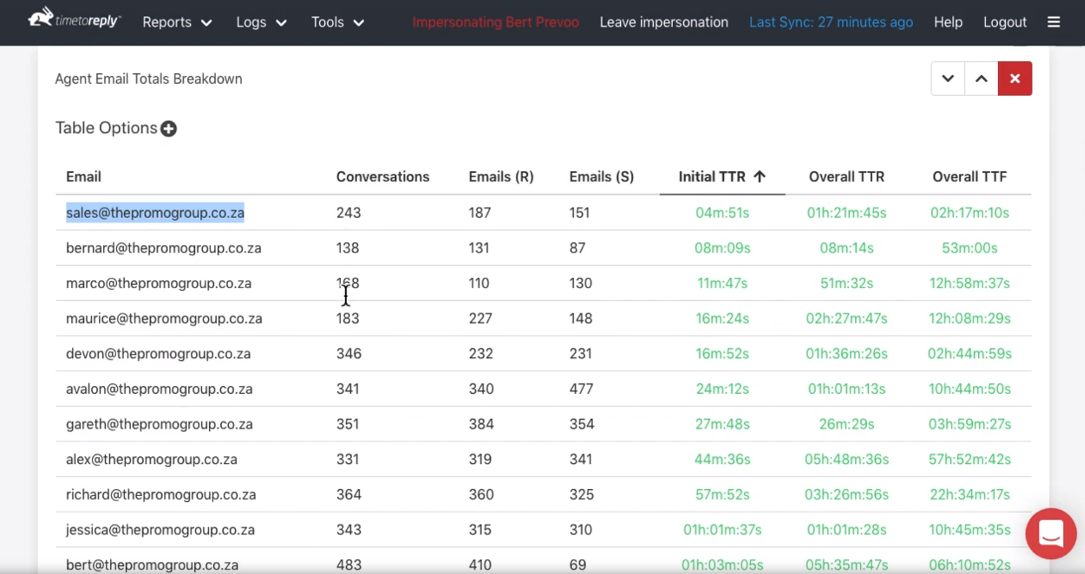Sort by Emails (R) column header

point(501,177)
